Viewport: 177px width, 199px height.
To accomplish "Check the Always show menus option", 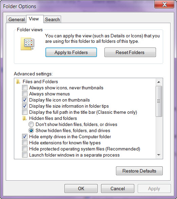I will tap(25, 94).
